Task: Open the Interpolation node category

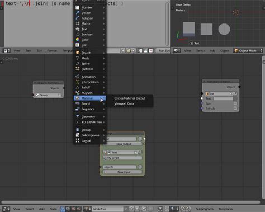Action: pos(90,82)
